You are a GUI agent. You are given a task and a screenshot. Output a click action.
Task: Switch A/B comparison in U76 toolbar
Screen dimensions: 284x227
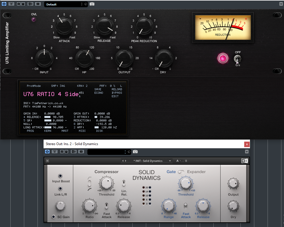pos(31,4)
